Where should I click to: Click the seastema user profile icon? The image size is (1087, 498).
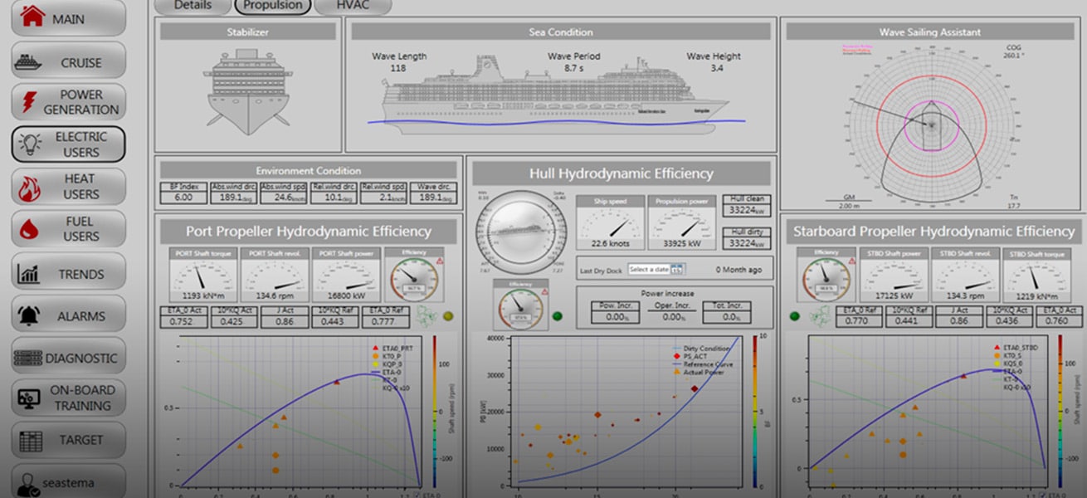point(29,484)
